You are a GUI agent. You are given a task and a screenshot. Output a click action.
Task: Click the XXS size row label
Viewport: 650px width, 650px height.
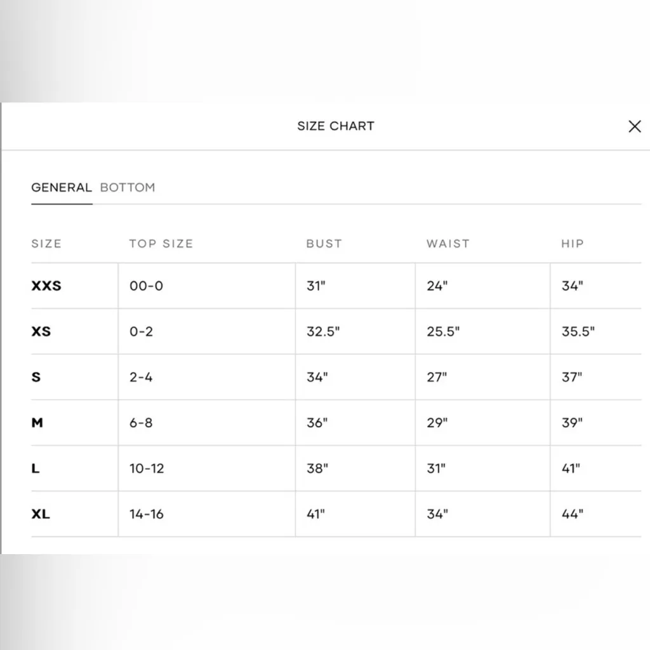tap(46, 286)
